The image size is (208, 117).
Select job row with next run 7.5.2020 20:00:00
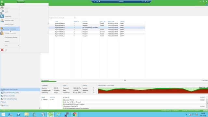(x=97, y=25)
